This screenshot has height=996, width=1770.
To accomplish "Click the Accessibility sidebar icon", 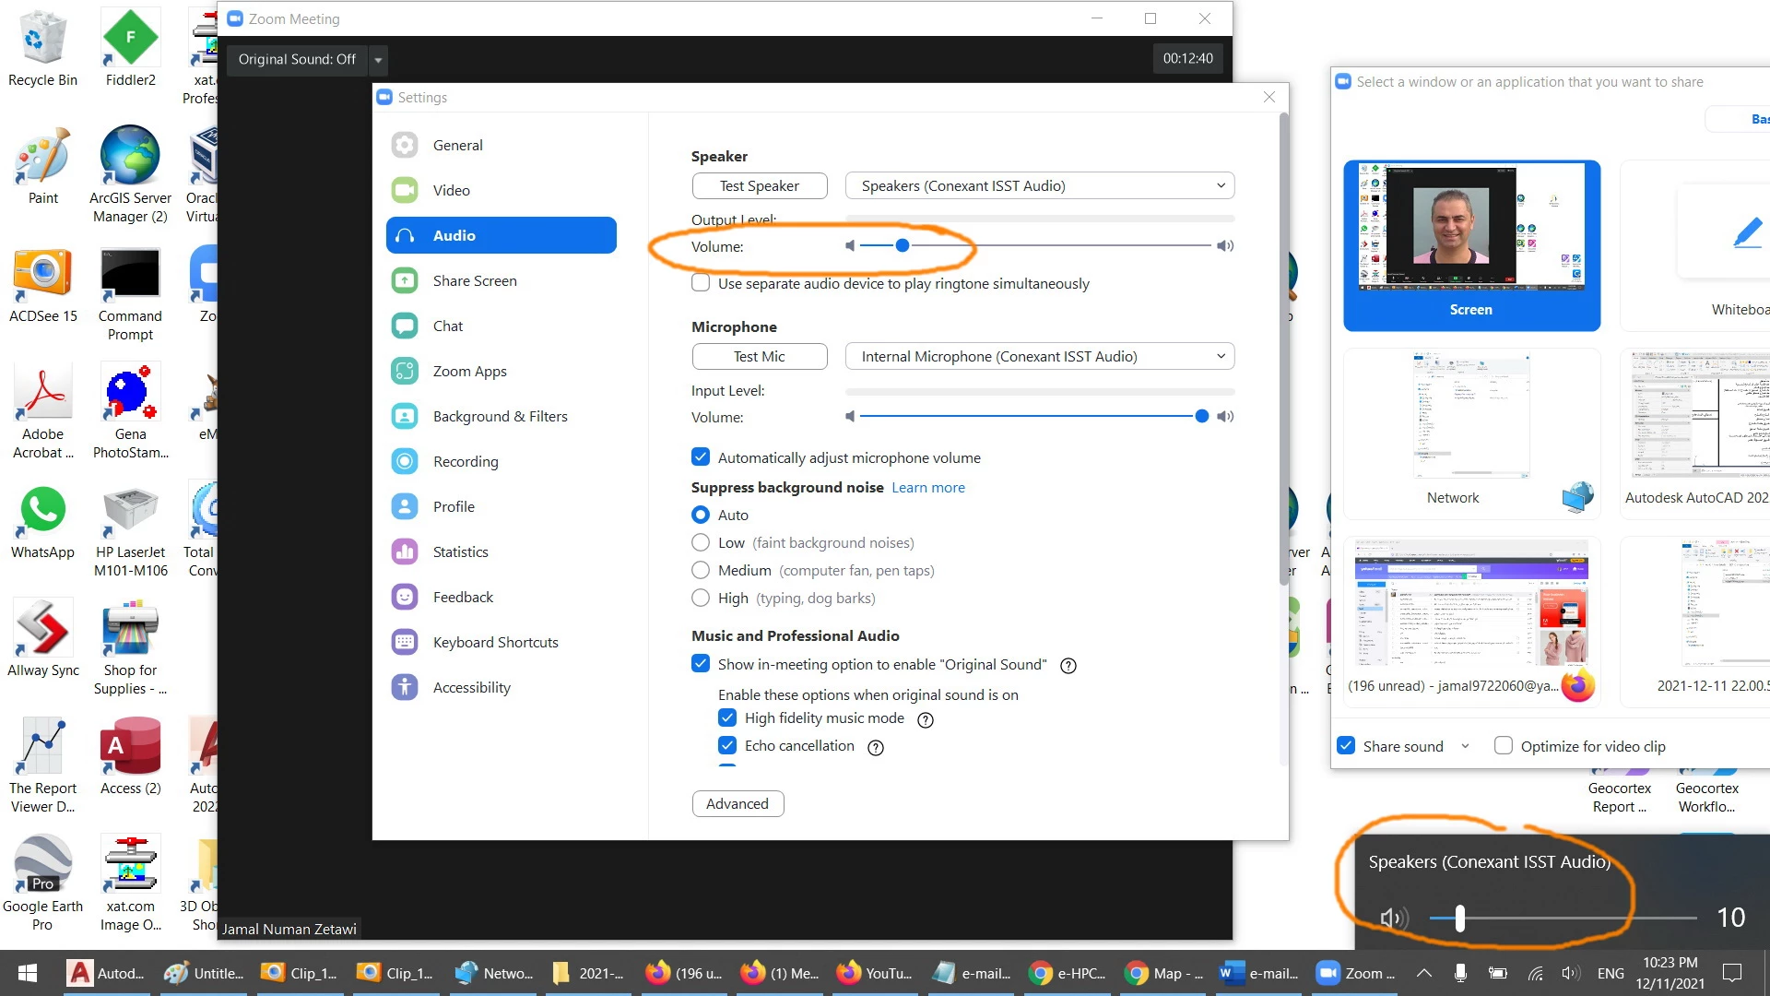I will point(404,687).
